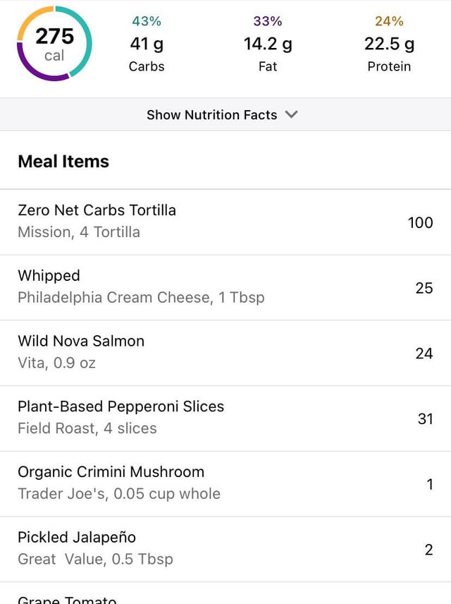Tap the Show Nutrition Facts label
Viewport: 451px width, 604px height.
point(211,115)
